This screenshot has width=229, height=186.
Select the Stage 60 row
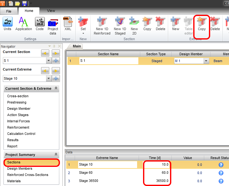147,173
